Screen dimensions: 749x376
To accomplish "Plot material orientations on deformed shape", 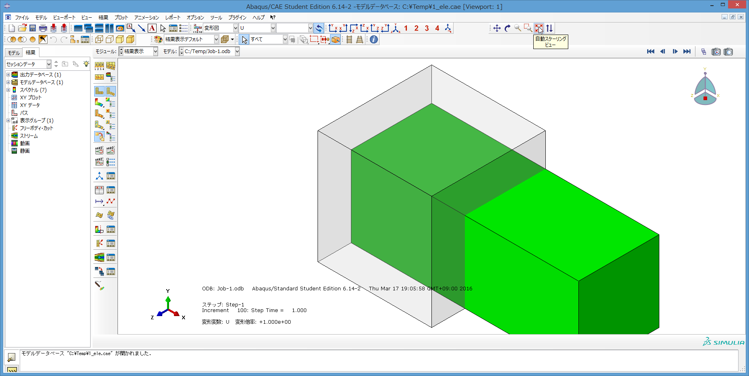I will pos(99,125).
